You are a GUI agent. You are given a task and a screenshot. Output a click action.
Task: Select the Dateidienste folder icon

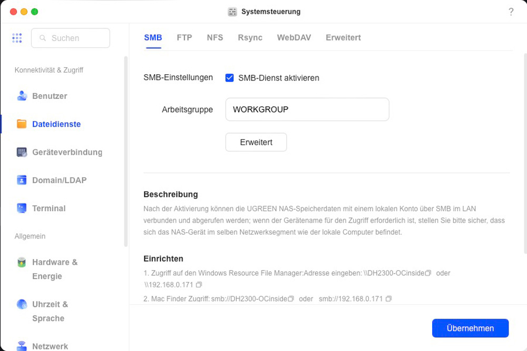tap(22, 124)
